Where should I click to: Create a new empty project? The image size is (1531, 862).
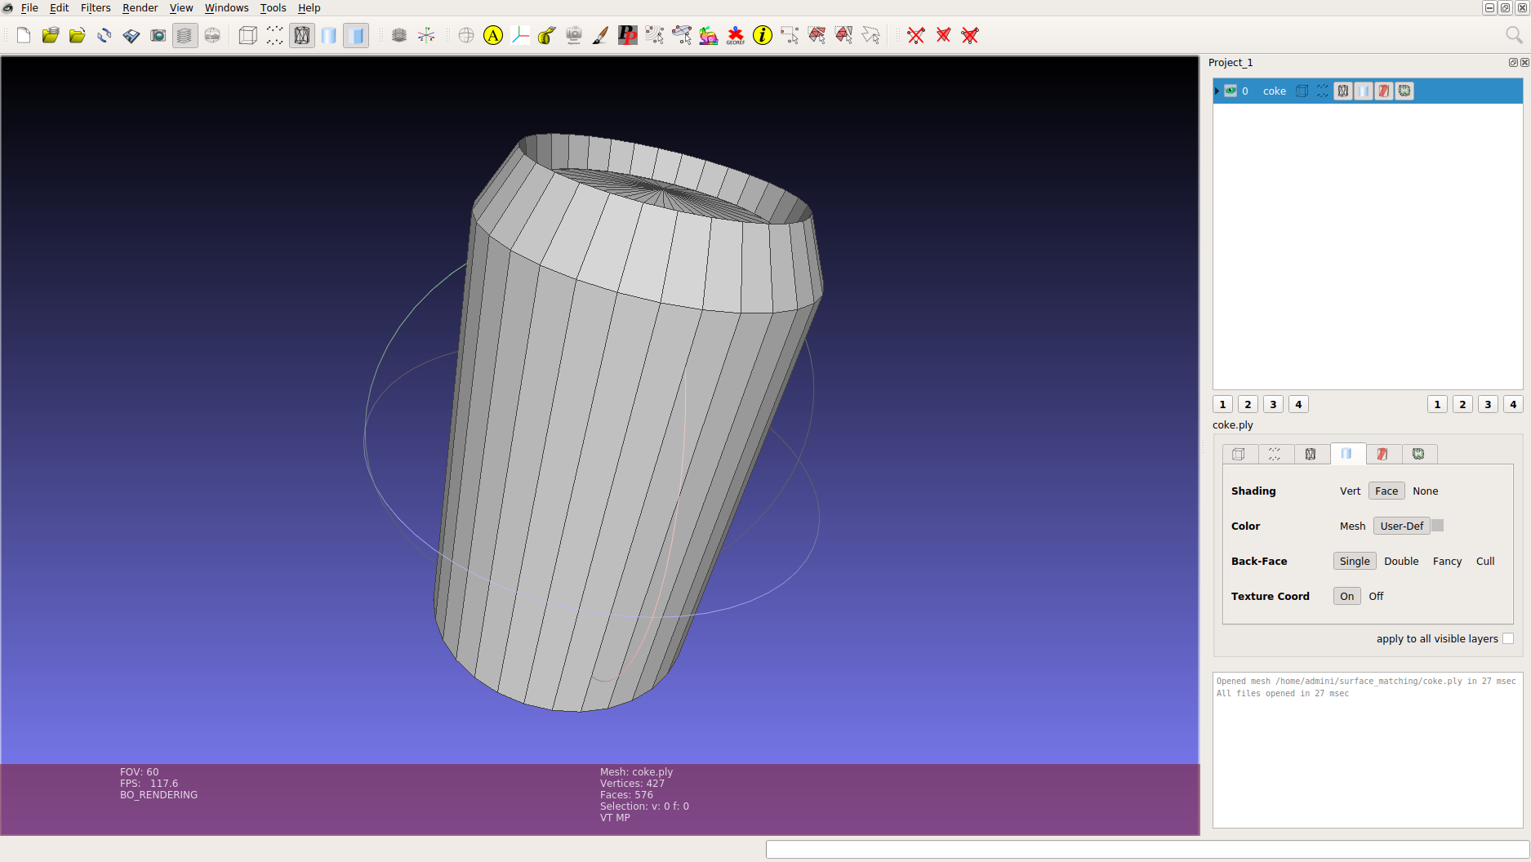coord(24,35)
